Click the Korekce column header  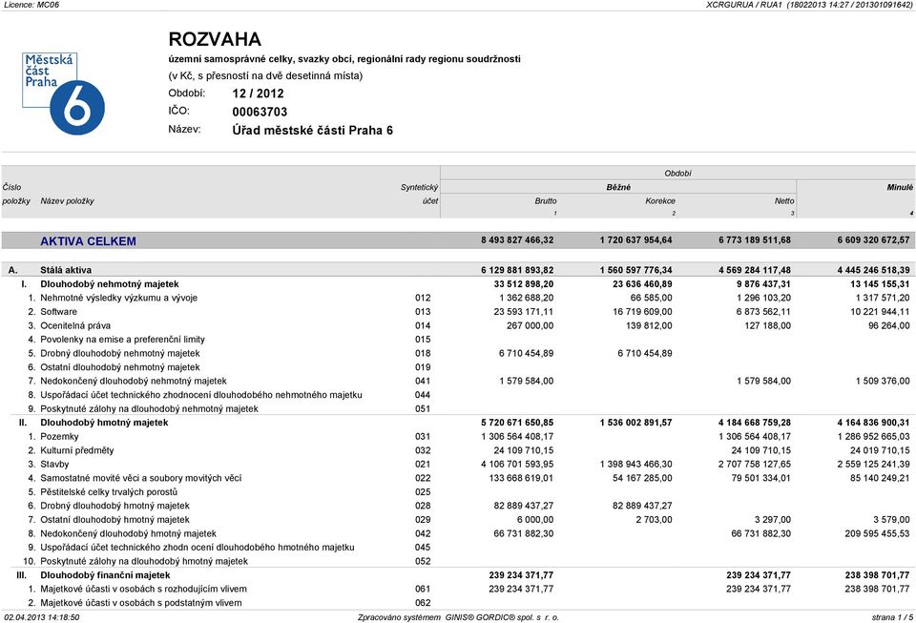click(x=660, y=201)
